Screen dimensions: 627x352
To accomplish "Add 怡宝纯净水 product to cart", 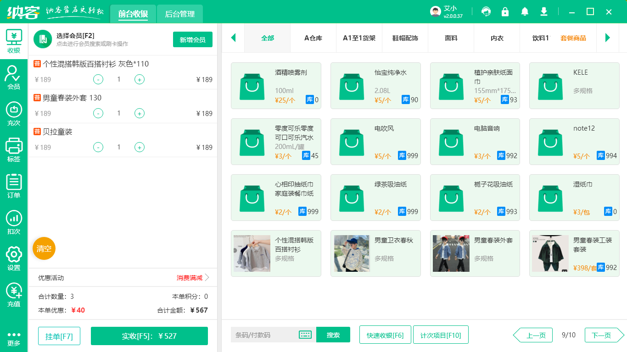I will pyautogui.click(x=375, y=86).
